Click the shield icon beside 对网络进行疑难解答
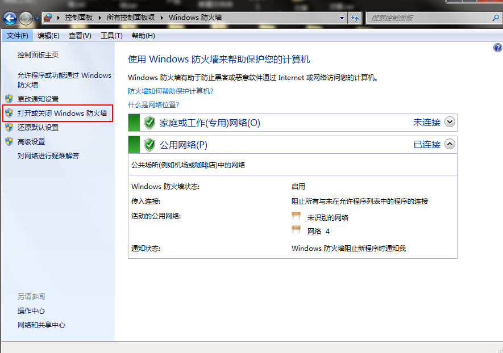This screenshot has width=503, height=353. pyautogui.click(x=10, y=156)
